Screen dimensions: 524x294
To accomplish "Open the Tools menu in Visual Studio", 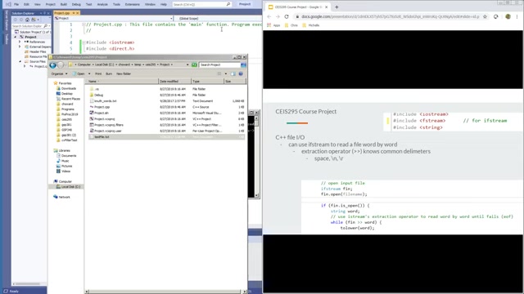I will point(116,4).
